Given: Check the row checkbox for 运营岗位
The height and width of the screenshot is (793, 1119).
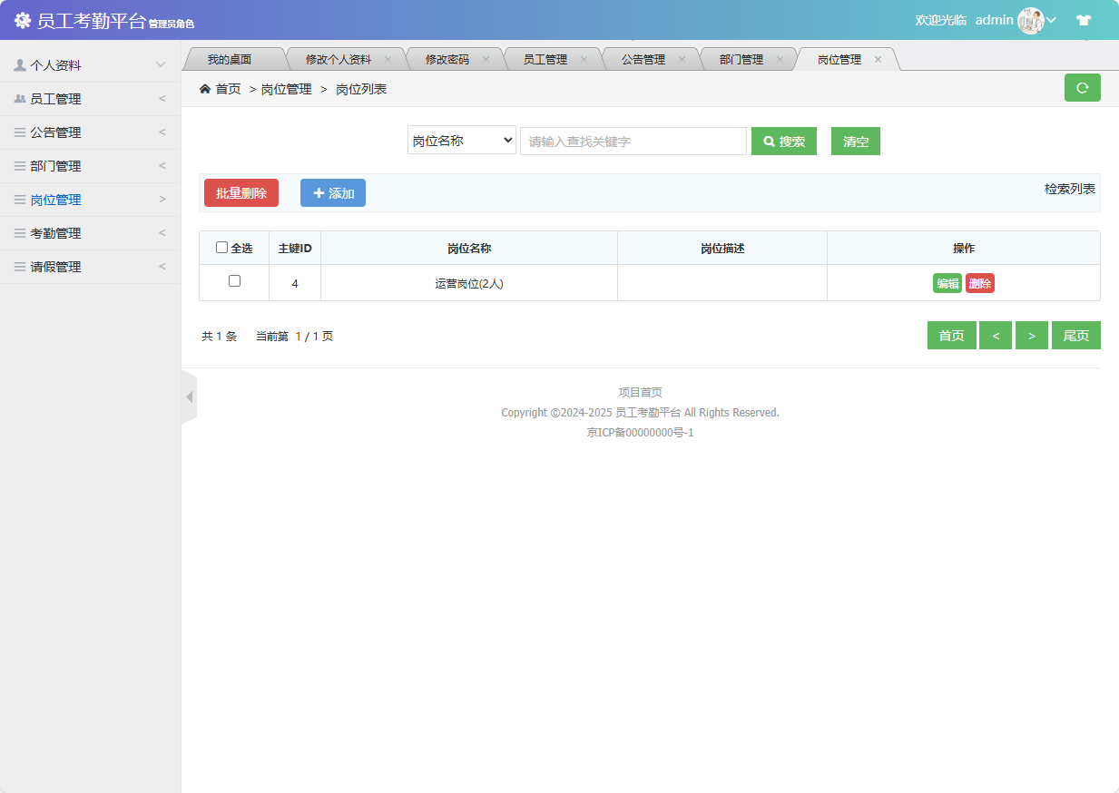Looking at the screenshot, I should click(234, 282).
